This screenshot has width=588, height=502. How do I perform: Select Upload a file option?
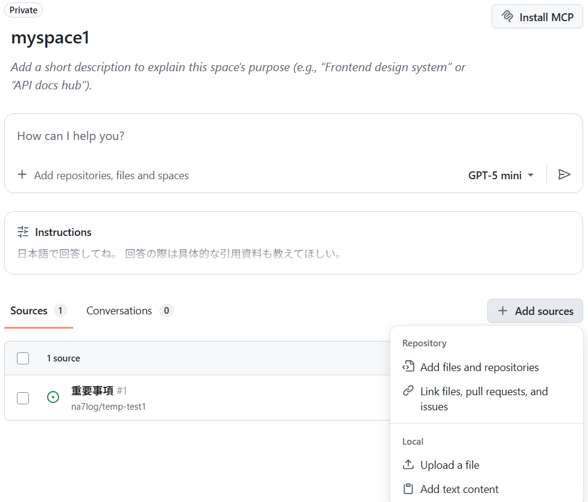pos(449,465)
